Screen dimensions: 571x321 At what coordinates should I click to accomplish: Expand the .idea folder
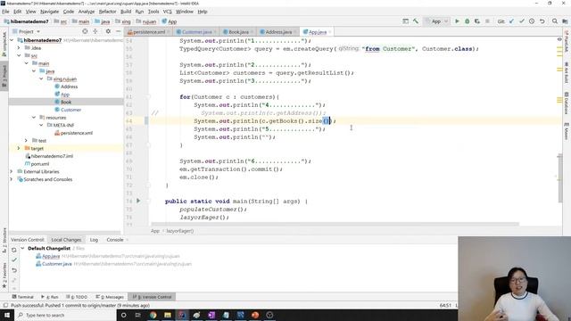(x=19, y=47)
